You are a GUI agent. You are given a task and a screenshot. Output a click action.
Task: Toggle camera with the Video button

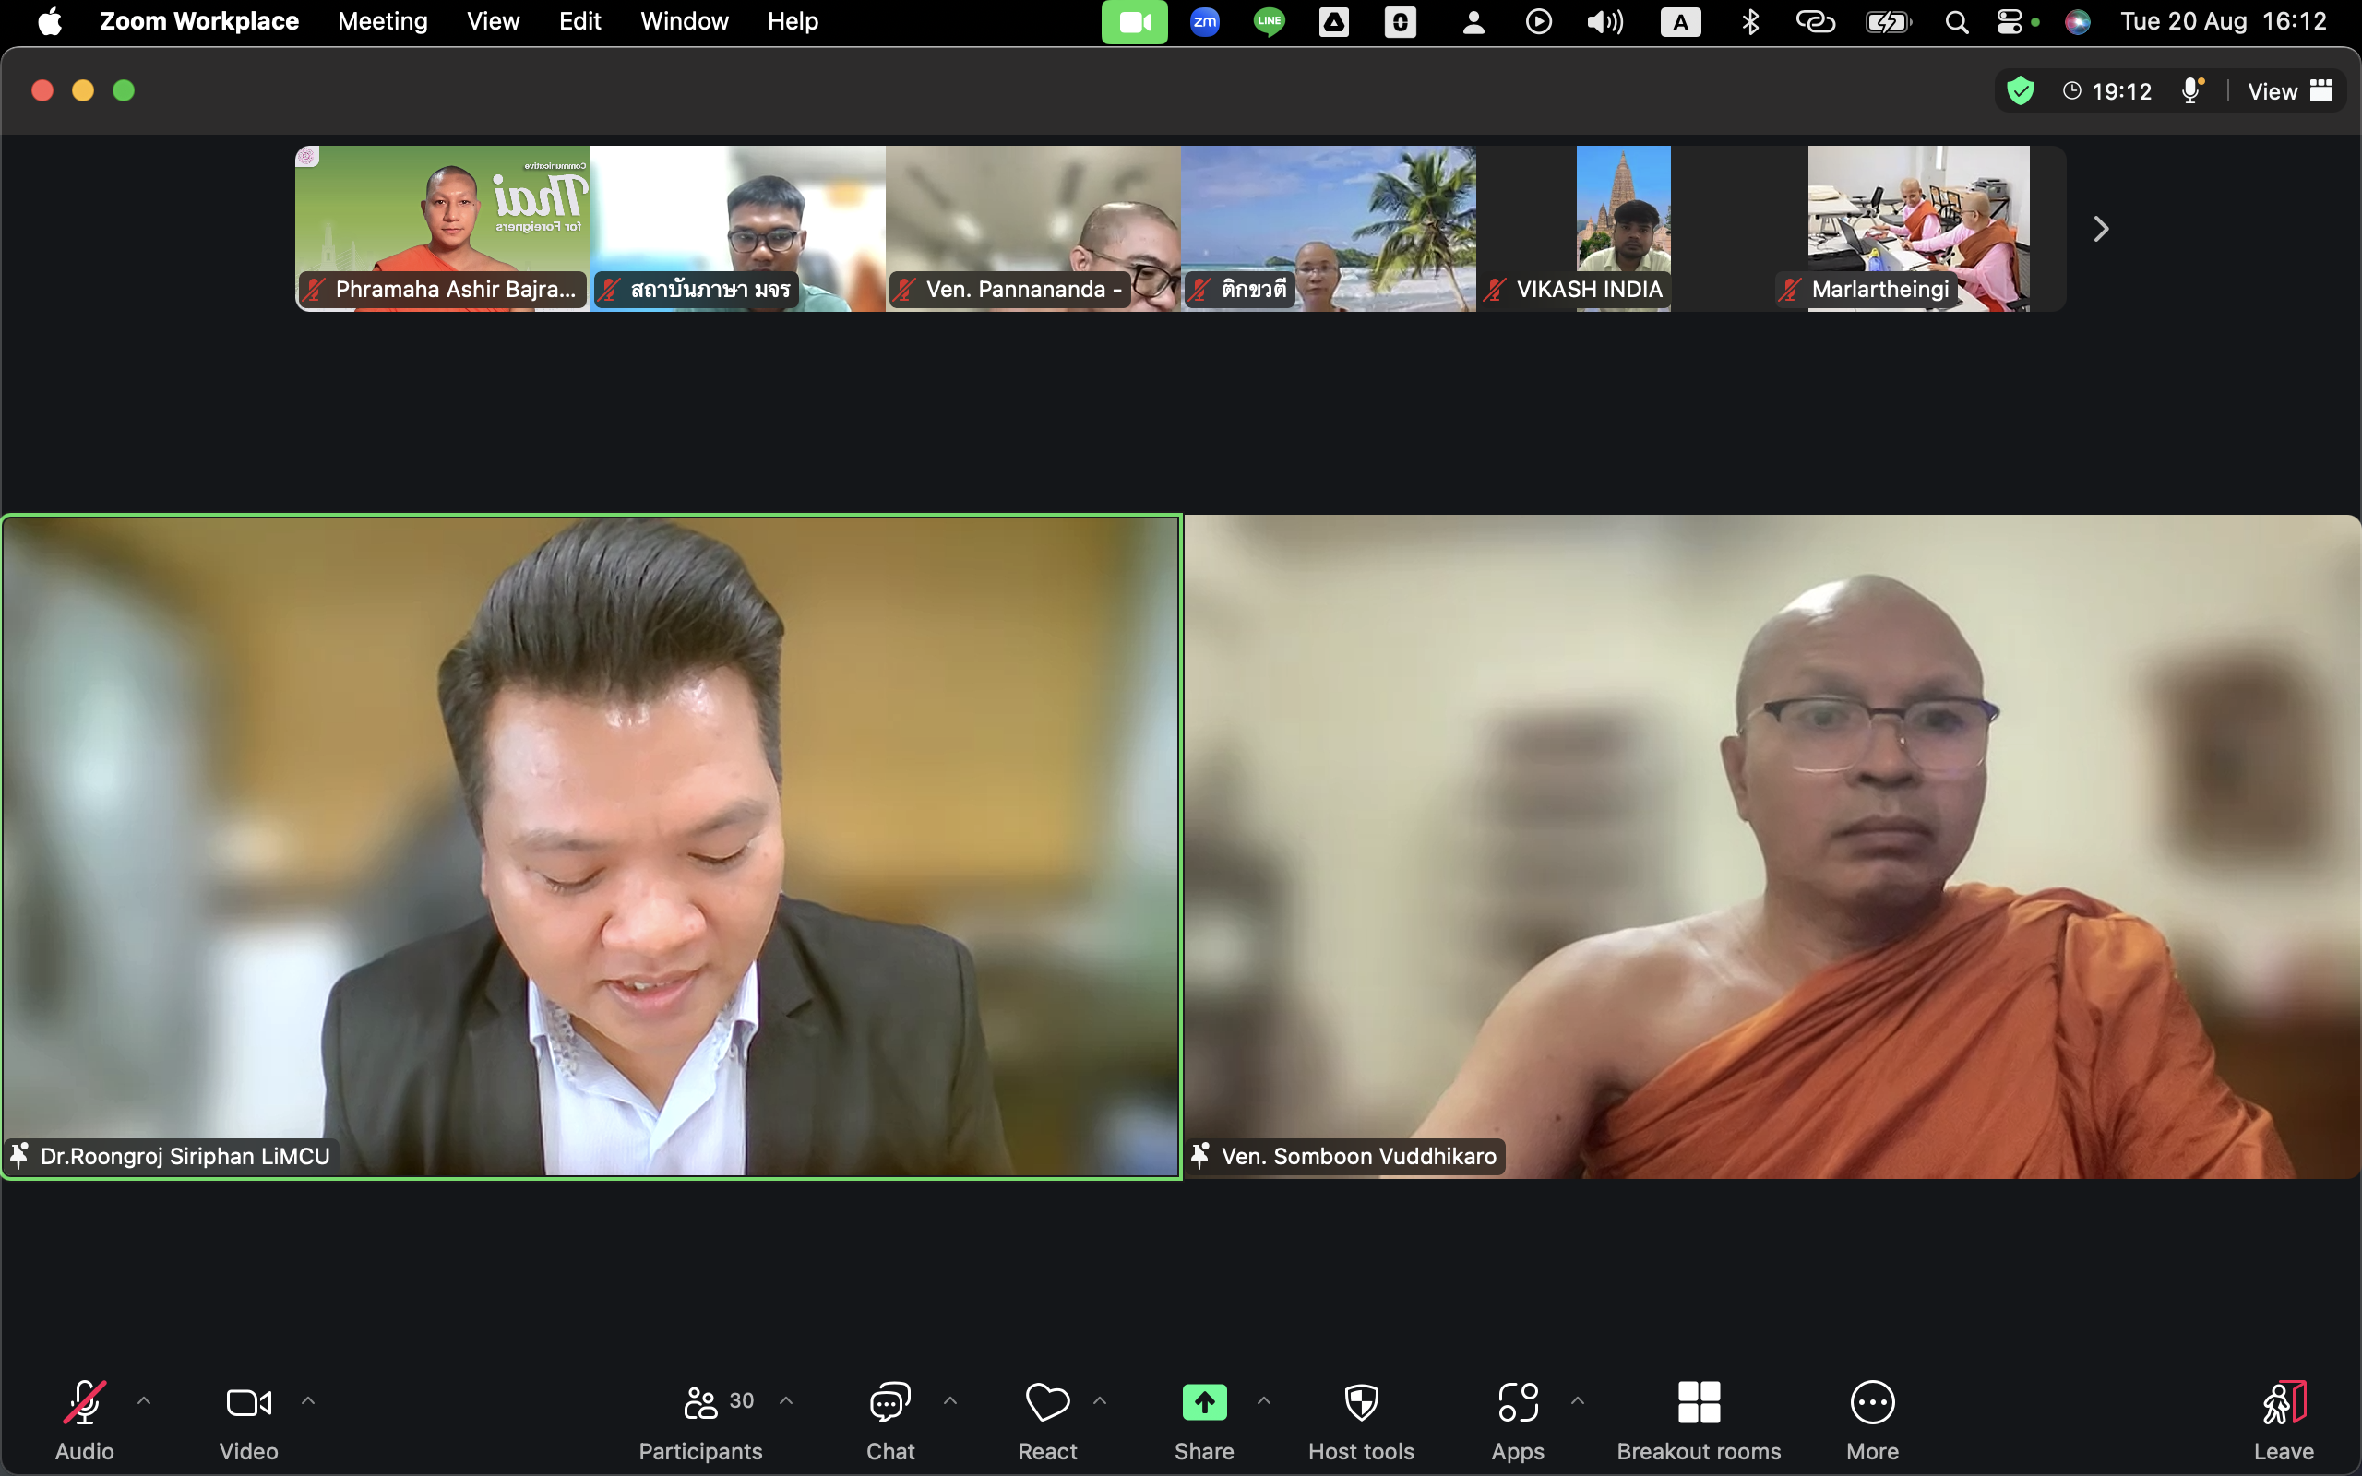click(x=249, y=1420)
